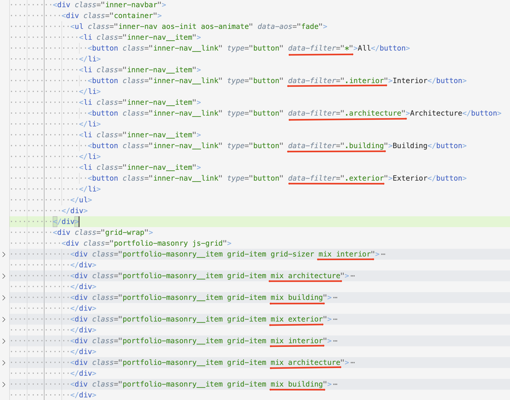Click the data-aos="fade" attribute

[x=290, y=27]
